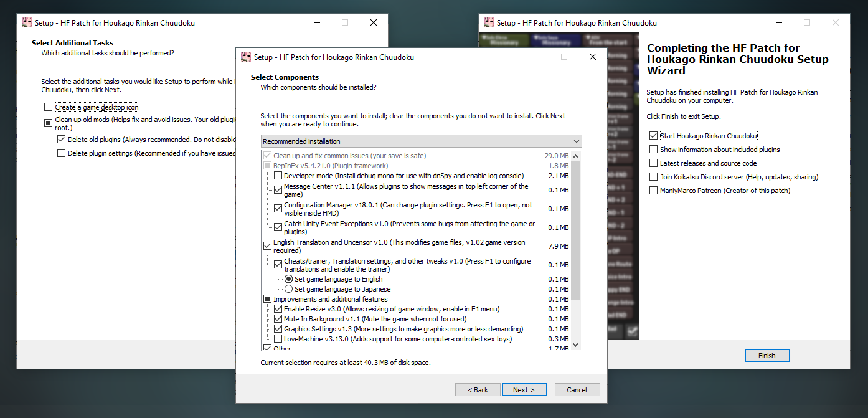Click scroll down arrow in components list
This screenshot has height=418, width=868.
coord(576,345)
